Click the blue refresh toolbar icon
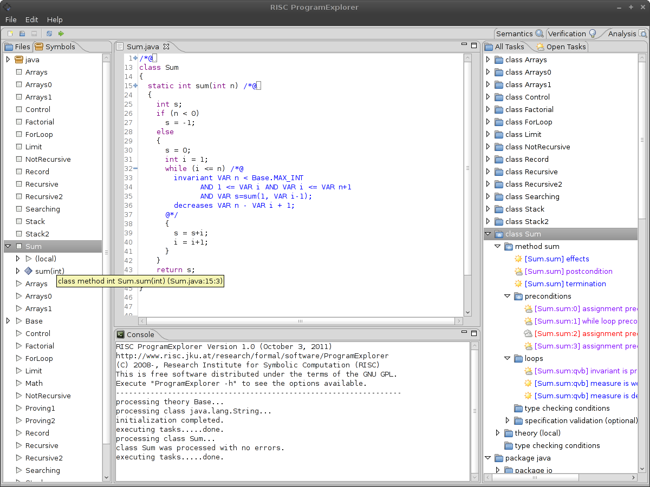The height and width of the screenshot is (487, 650). 49,34
